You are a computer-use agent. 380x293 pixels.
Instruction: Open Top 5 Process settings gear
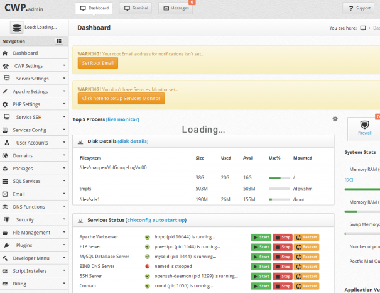tap(335, 119)
